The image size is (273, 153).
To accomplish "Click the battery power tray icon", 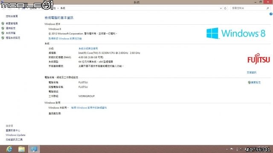I will (x=237, y=149).
